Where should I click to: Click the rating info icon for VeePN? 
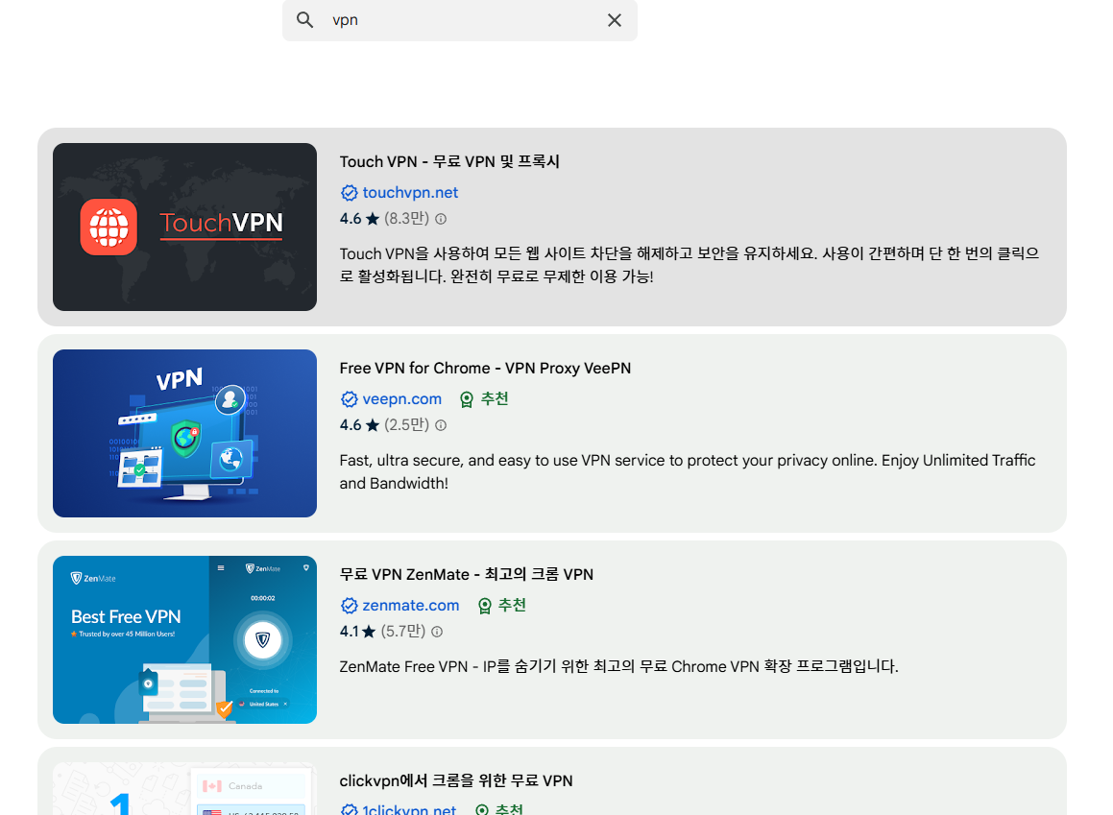pos(441,425)
